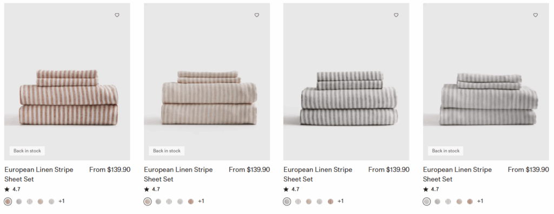Open rust-striped European Linen Stripe Sheet Set title
The width and height of the screenshot is (554, 214).
(x=39, y=175)
